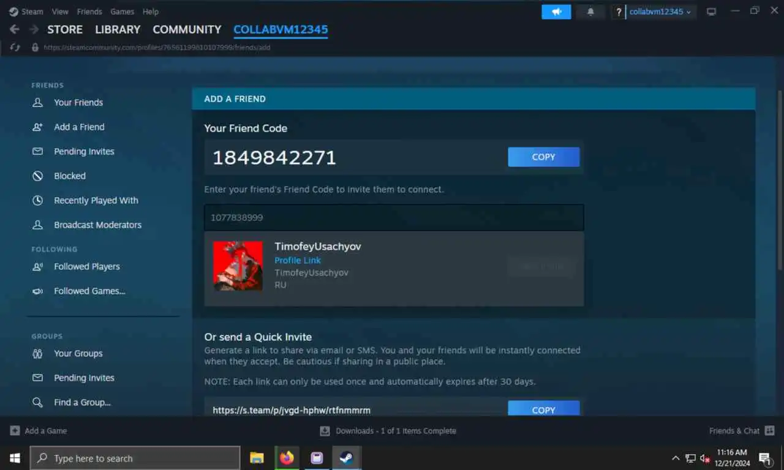This screenshot has height=470, width=784.
Task: Click the quick invite URL text
Action: [x=292, y=410]
